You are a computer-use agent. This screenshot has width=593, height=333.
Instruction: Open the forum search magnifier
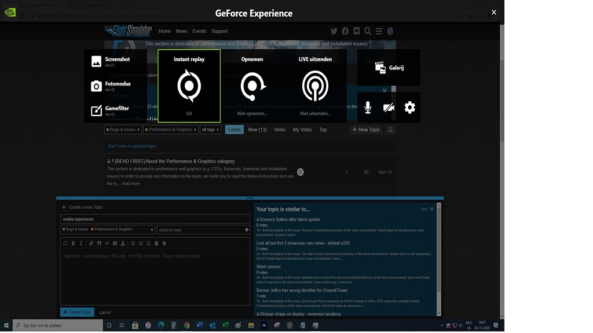(368, 31)
